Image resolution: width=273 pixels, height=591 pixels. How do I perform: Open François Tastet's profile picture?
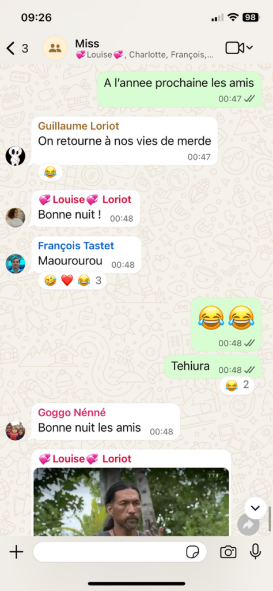point(15,263)
